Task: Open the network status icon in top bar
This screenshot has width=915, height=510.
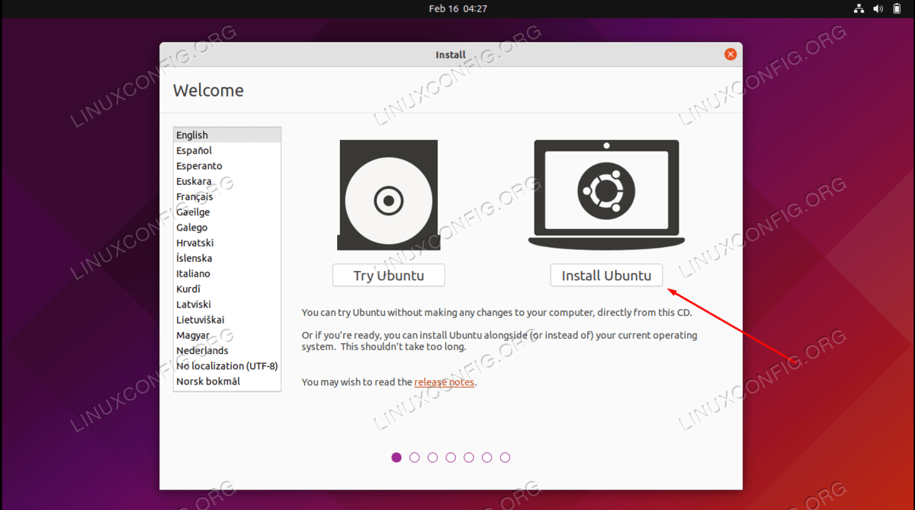Action: [859, 9]
